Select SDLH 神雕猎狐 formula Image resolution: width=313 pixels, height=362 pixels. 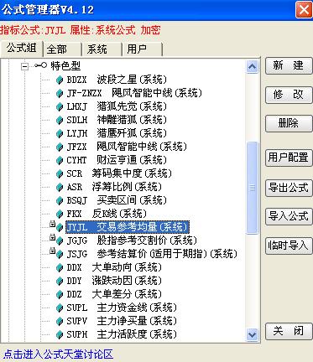(117, 121)
